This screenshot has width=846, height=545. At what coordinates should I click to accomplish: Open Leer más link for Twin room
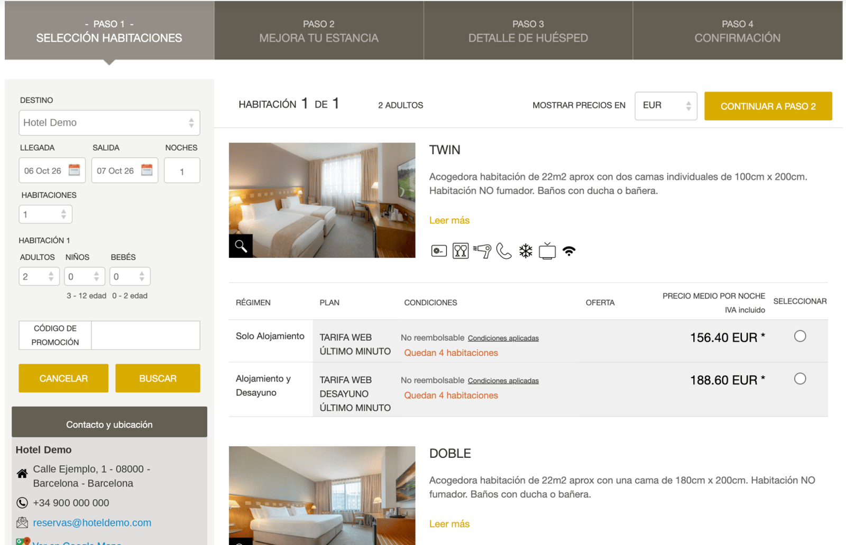click(449, 220)
